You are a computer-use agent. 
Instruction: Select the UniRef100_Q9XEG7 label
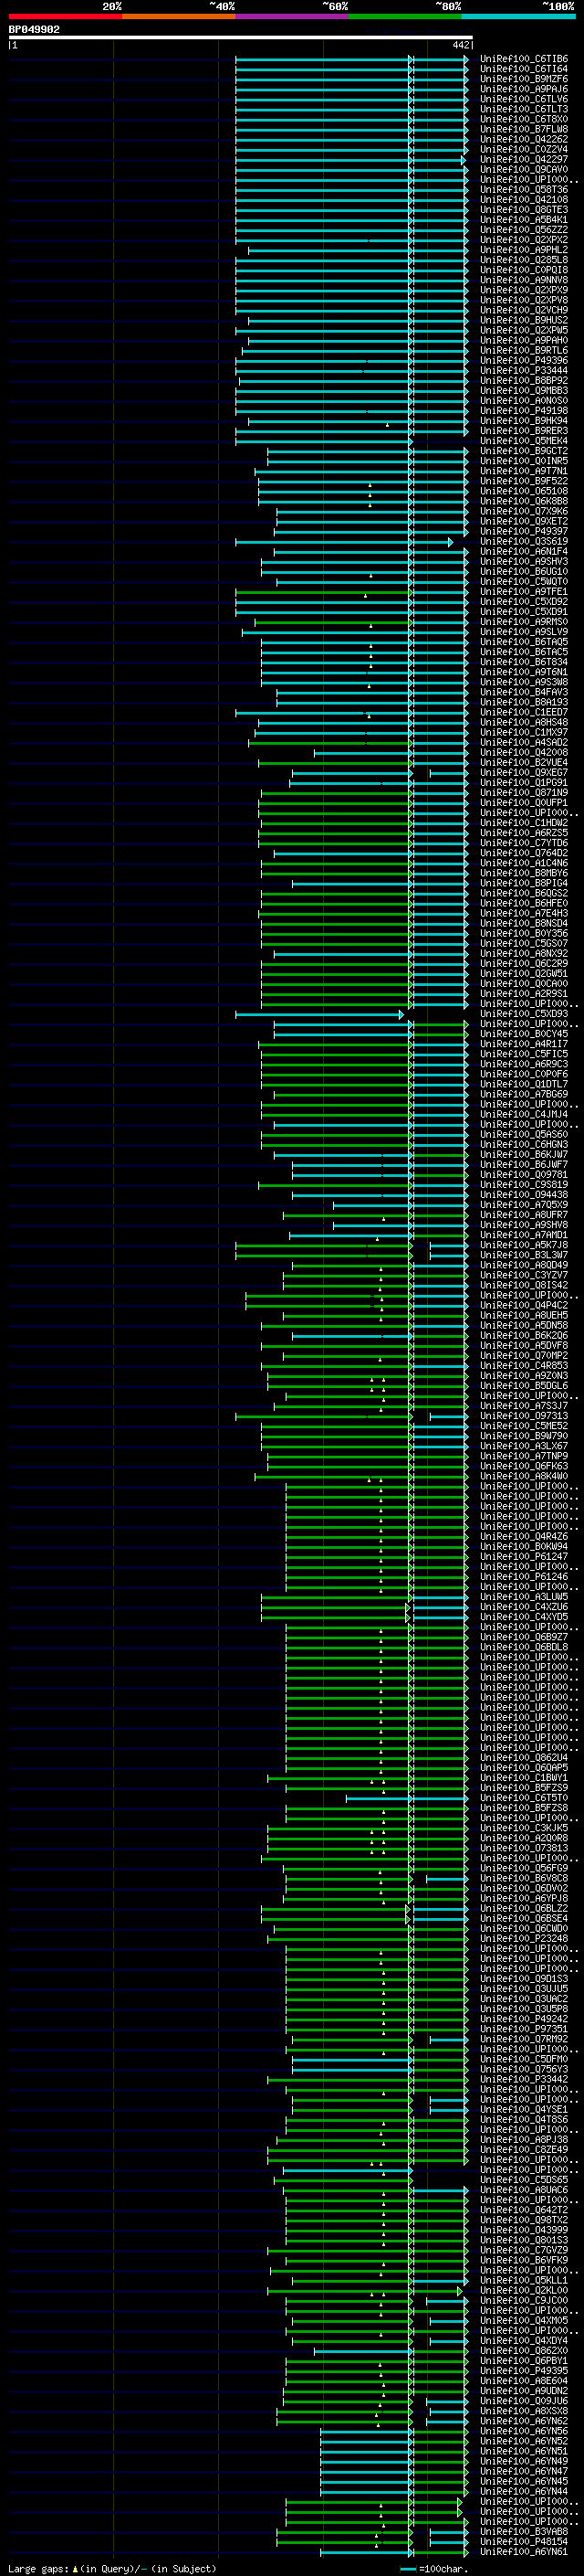click(x=524, y=772)
